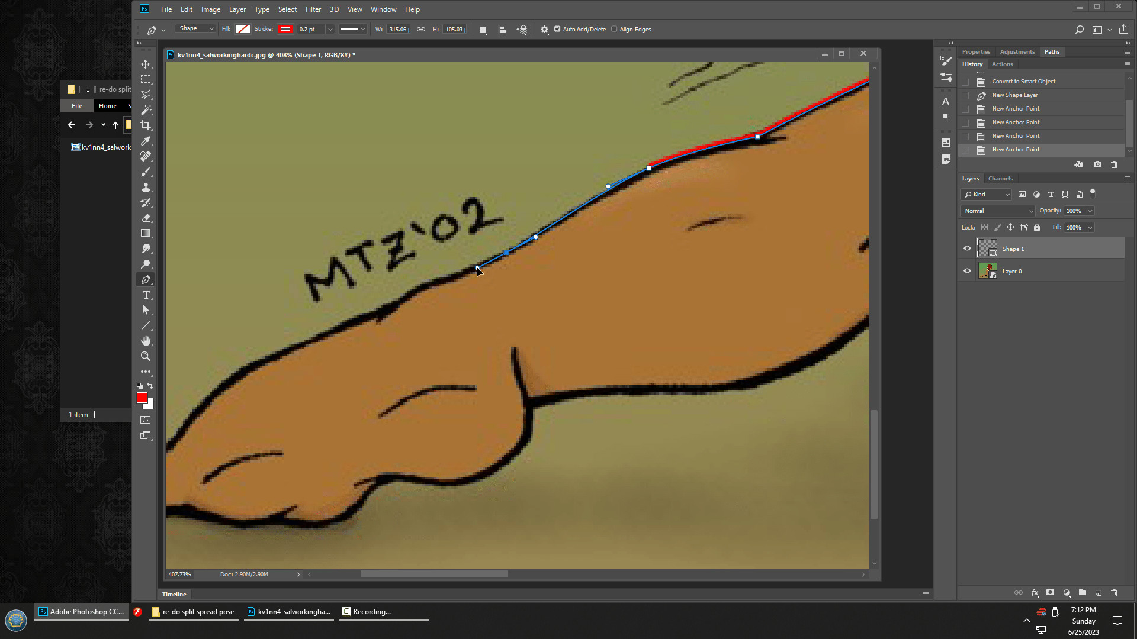Expand the Normal blend mode dropdown
This screenshot has width=1137, height=639.
click(x=998, y=211)
